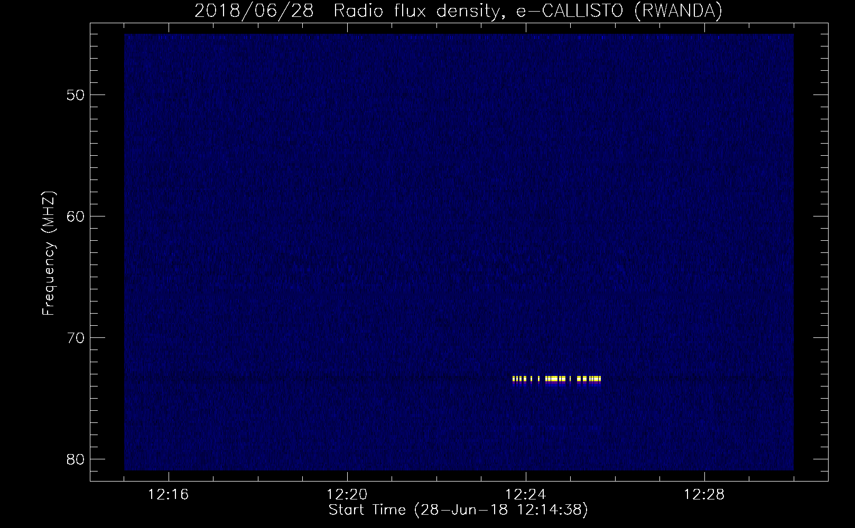Click the 12:20 time tick label
The height and width of the screenshot is (528, 855).
347,495
